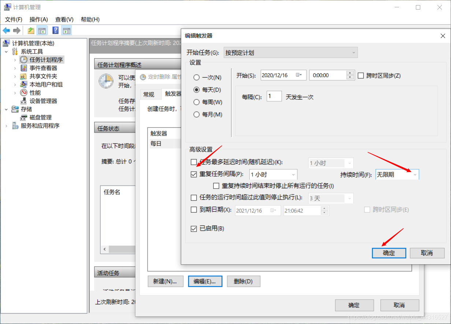Click the Back arrow toolbar icon

point(6,30)
